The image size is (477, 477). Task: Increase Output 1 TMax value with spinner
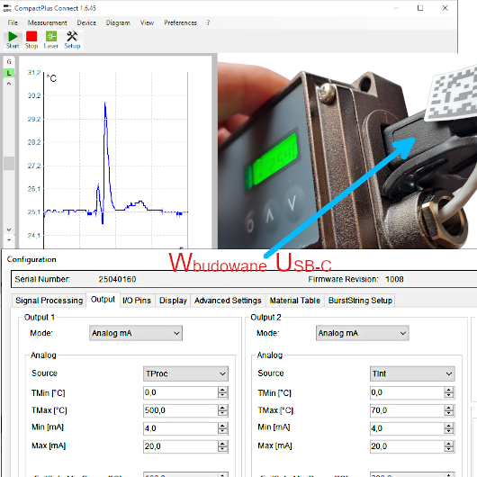point(222,408)
